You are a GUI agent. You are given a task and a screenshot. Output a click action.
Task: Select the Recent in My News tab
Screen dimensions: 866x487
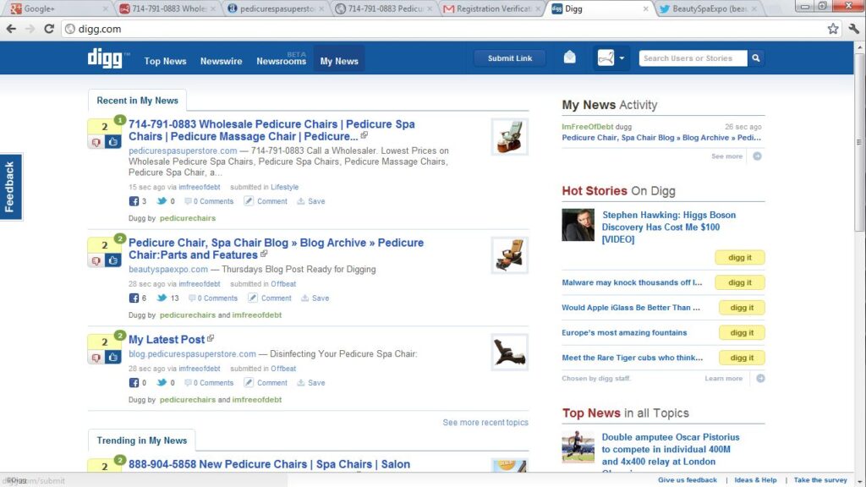138,101
